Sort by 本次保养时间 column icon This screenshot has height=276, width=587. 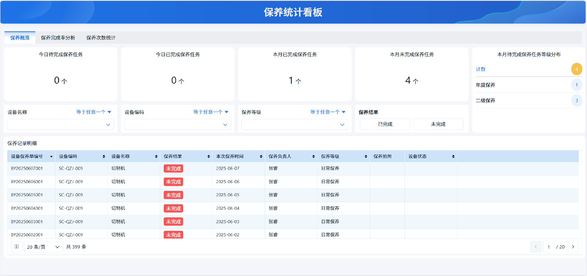(261, 157)
